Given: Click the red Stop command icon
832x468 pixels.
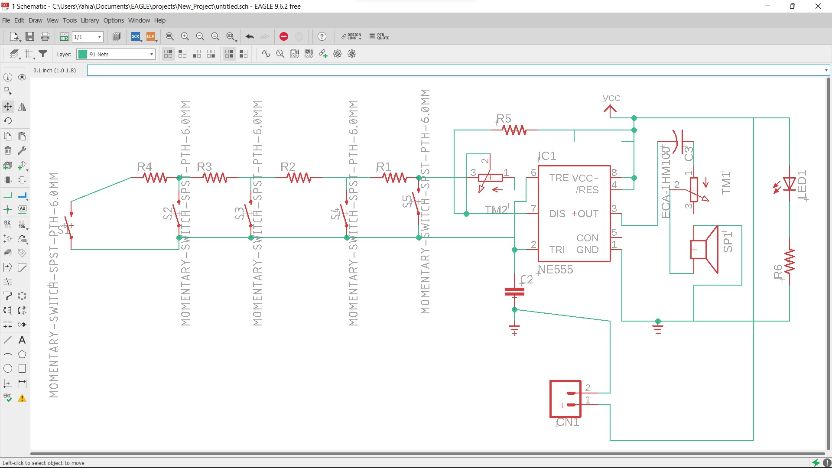Looking at the screenshot, I should (284, 37).
